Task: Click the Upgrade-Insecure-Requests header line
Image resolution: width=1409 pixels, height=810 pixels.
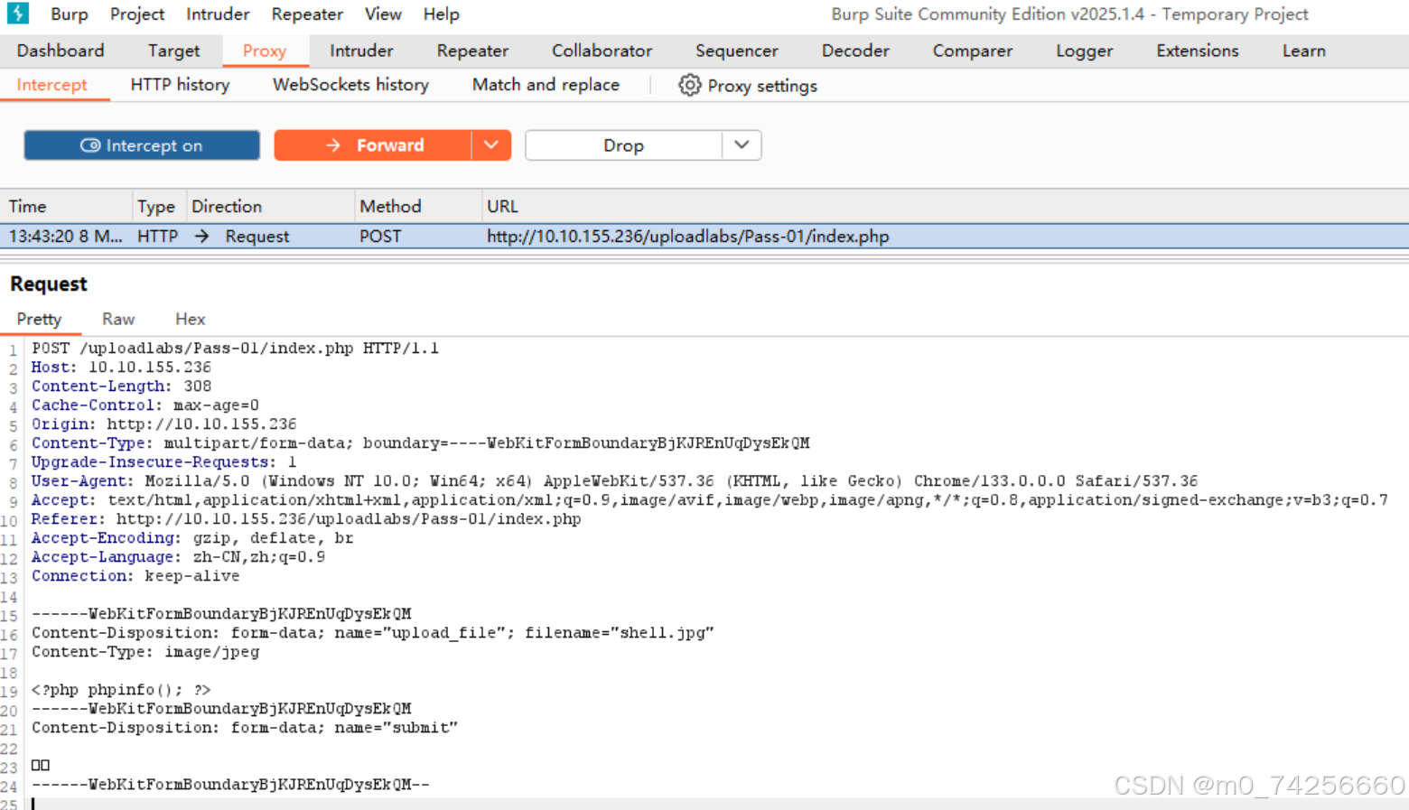Action: pos(163,461)
